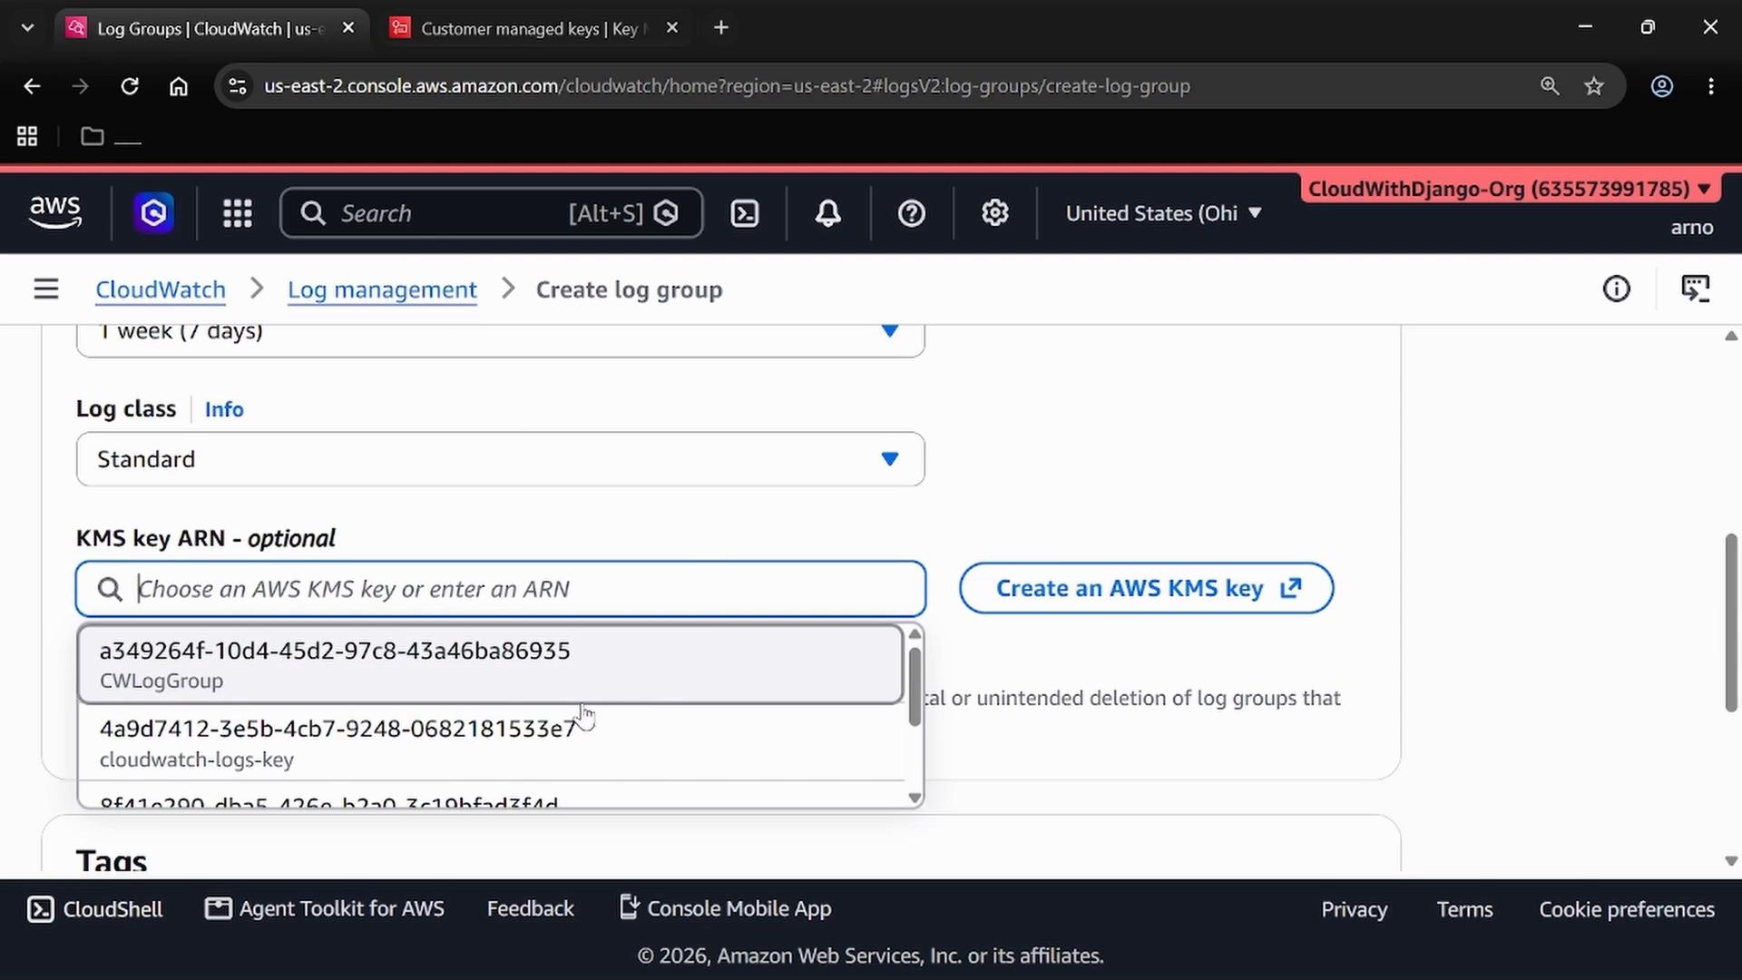Open the Chrome three-dot menu
Screen dimensions: 1742x980
point(1711,86)
